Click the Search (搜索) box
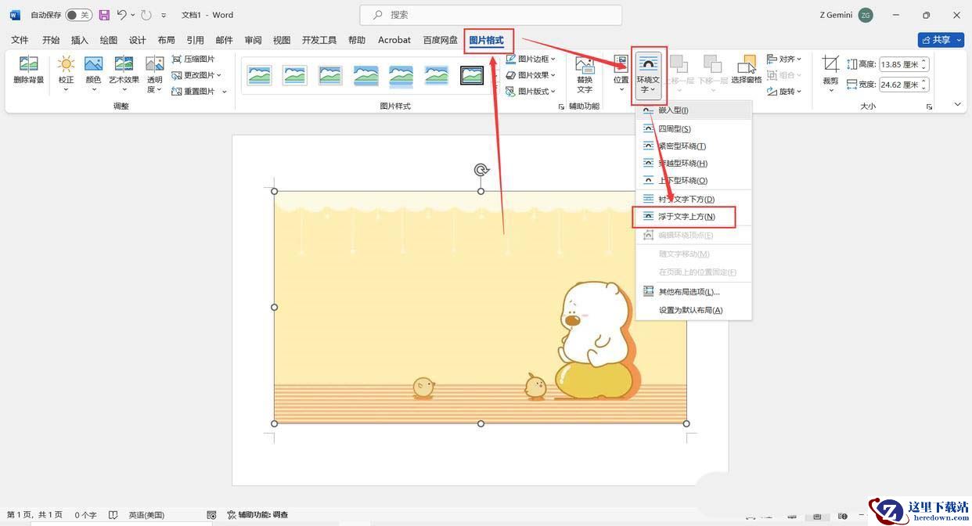 point(491,15)
